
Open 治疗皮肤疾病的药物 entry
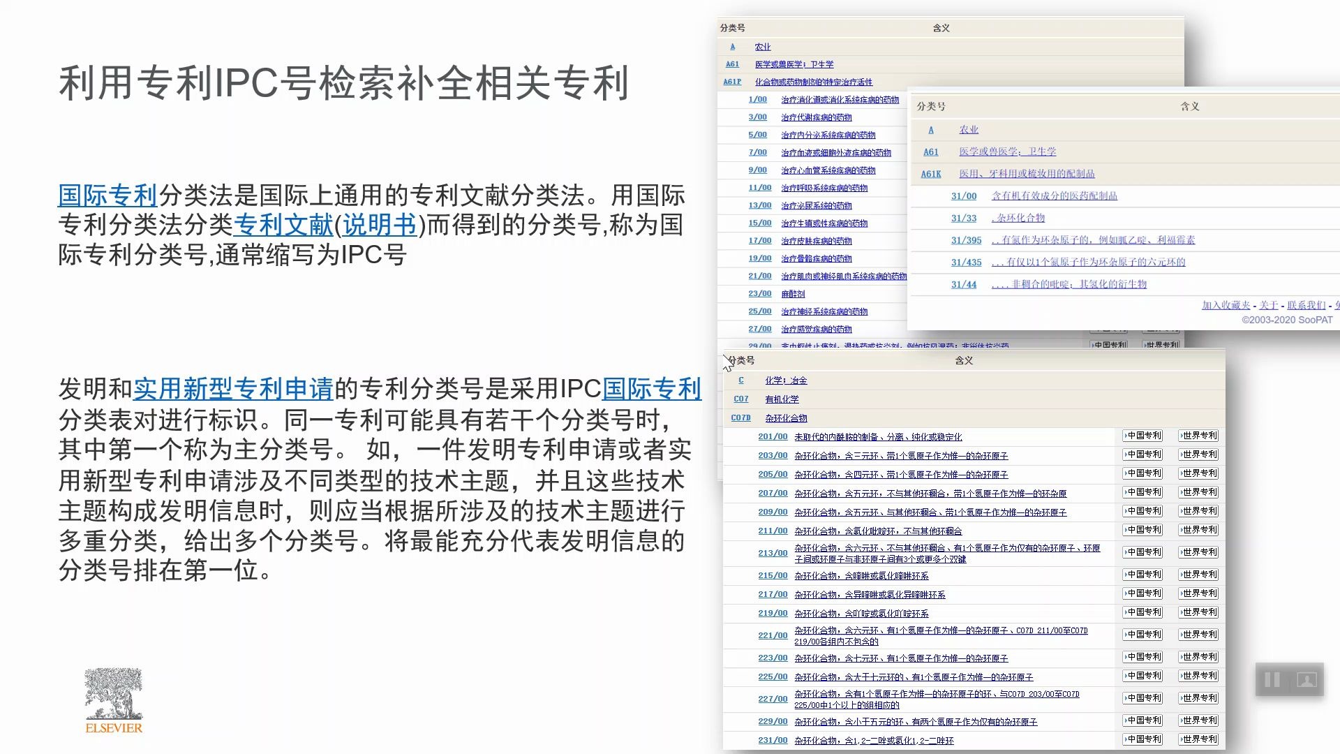816,241
